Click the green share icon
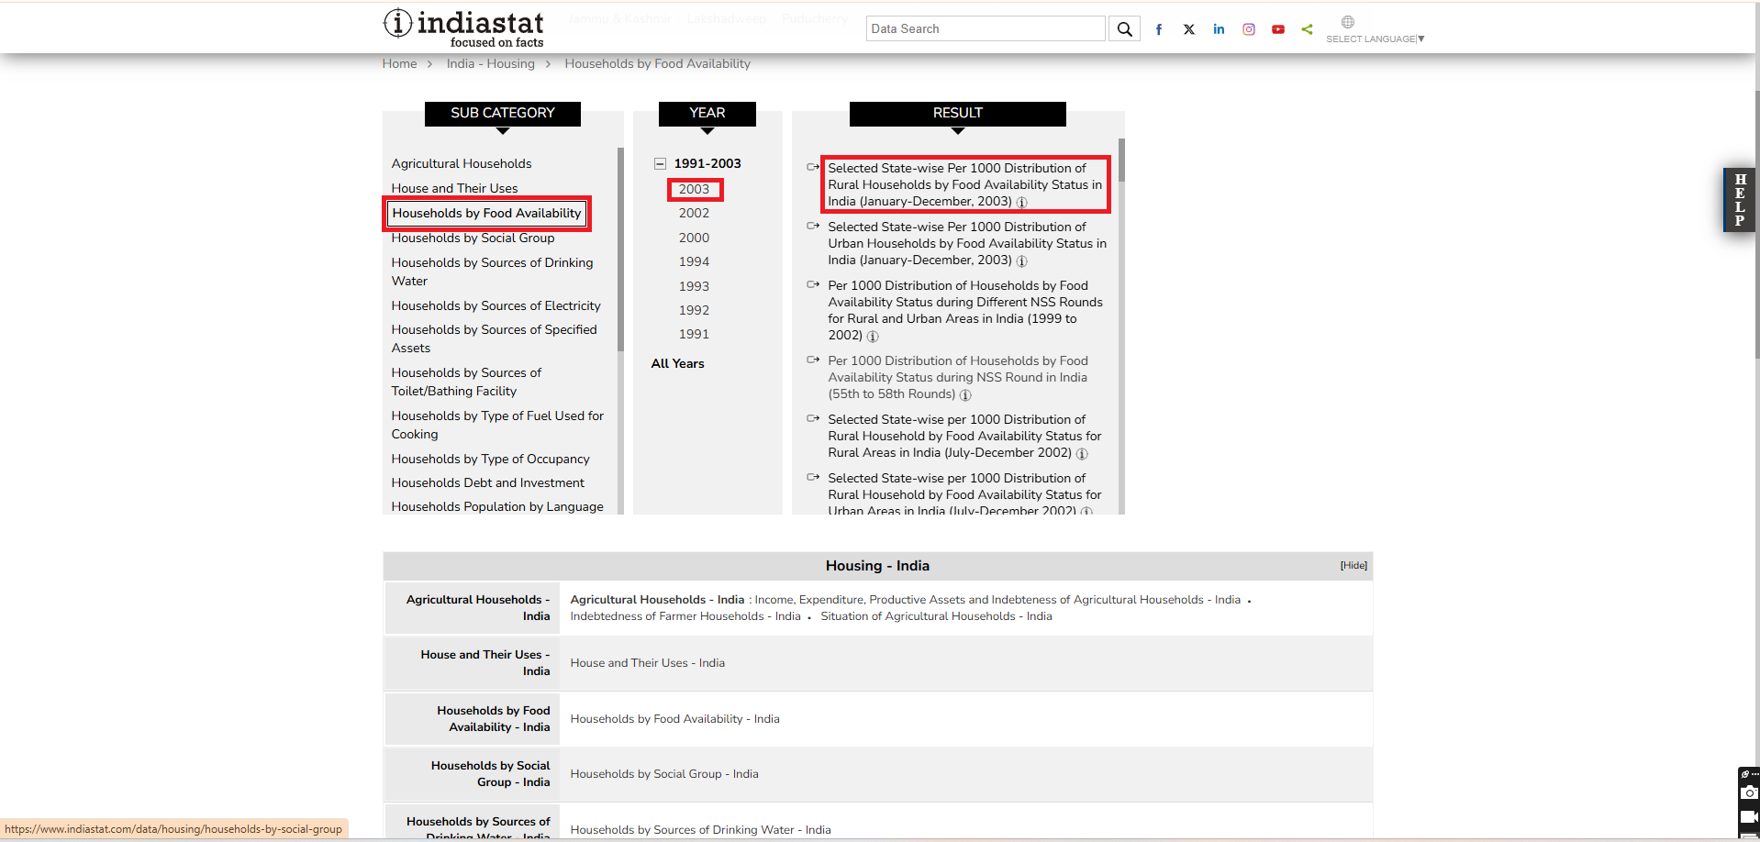1760x842 pixels. coord(1308,29)
